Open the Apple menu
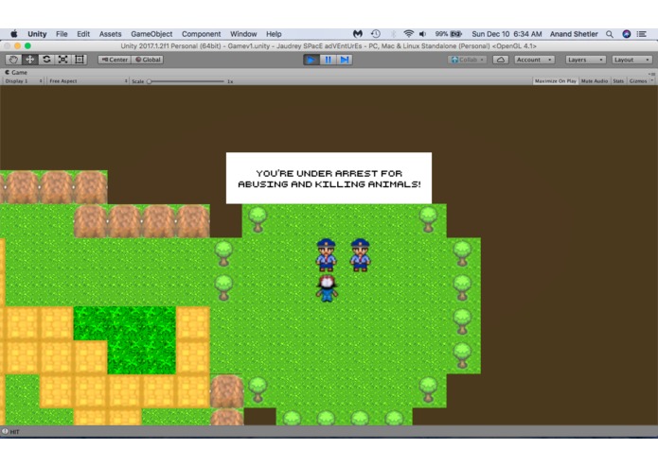The height and width of the screenshot is (467, 658). click(13, 34)
